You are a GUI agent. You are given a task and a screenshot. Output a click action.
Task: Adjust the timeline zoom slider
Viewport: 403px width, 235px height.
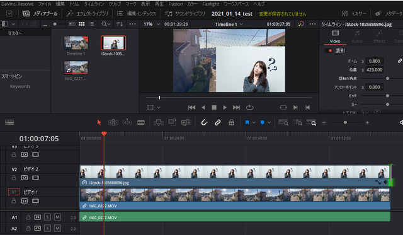(x=346, y=123)
